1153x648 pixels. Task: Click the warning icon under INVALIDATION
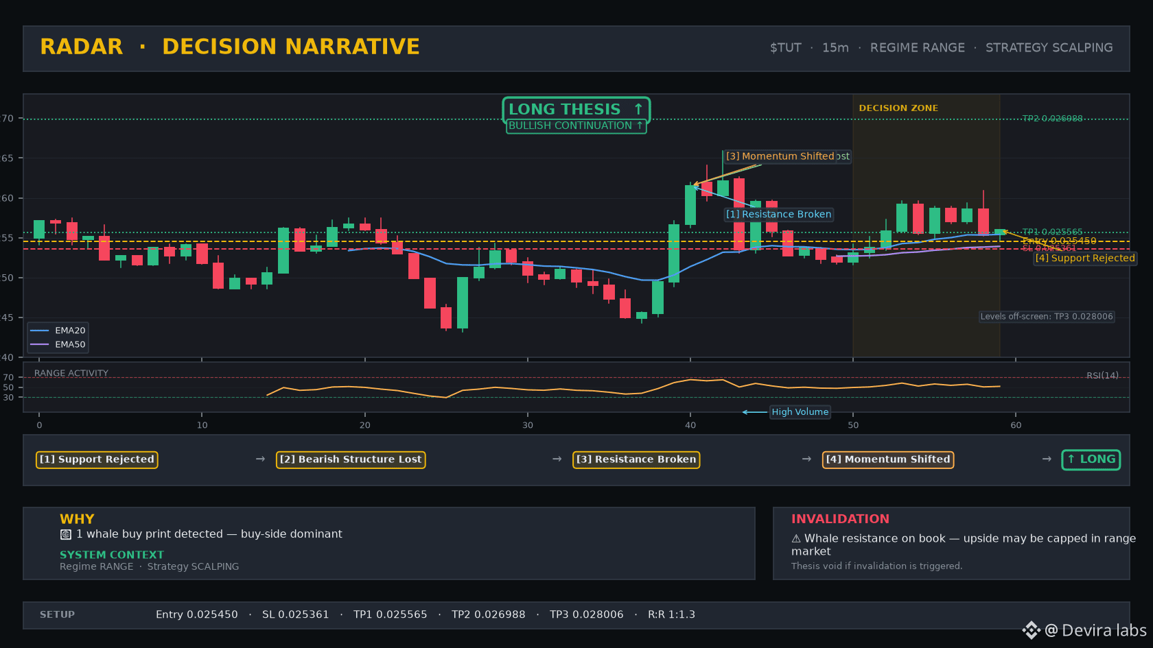coord(796,539)
